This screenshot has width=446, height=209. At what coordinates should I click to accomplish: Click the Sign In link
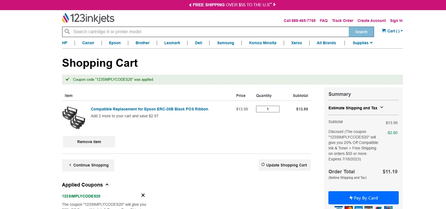coord(396,21)
